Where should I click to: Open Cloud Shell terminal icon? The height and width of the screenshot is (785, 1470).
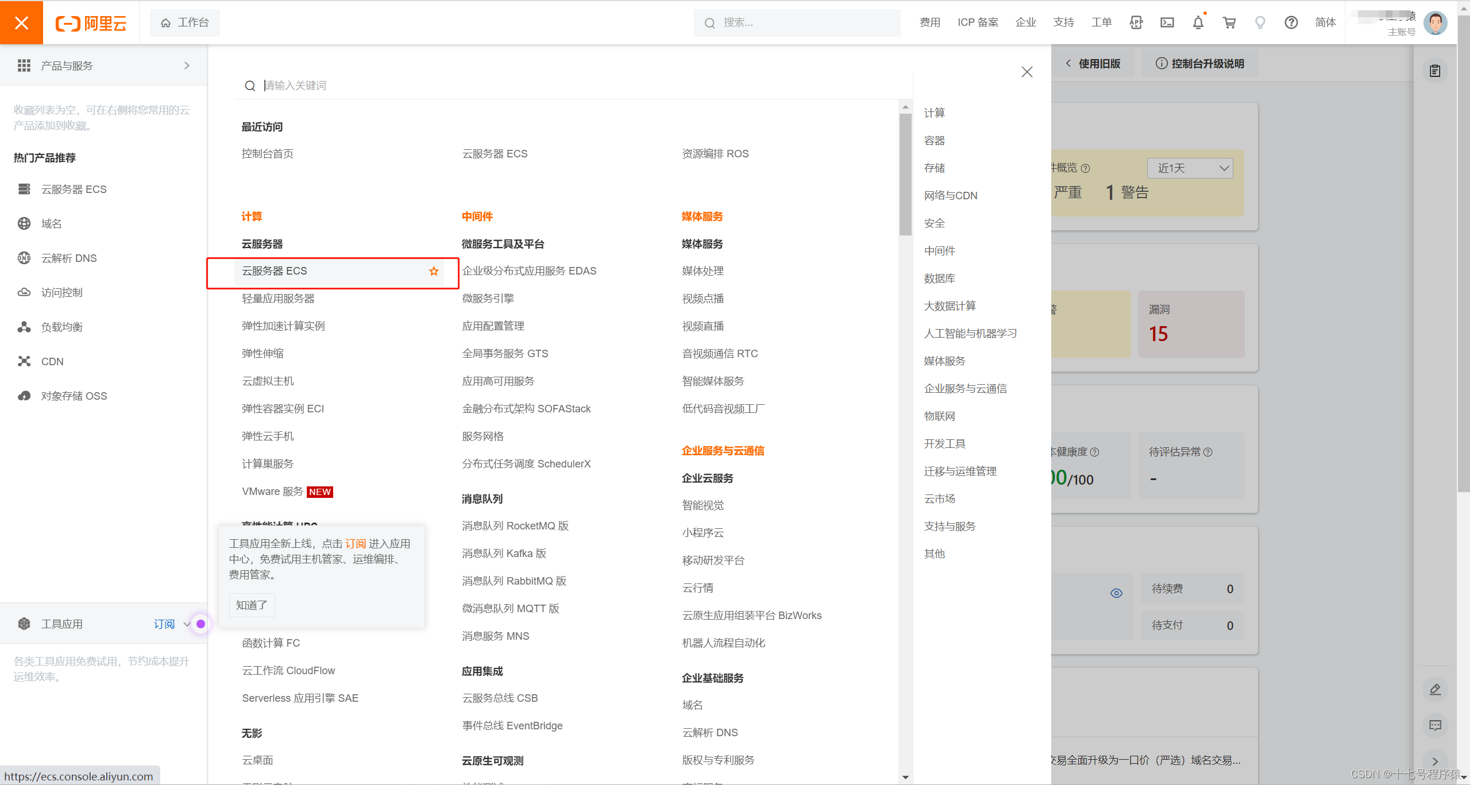point(1167,22)
